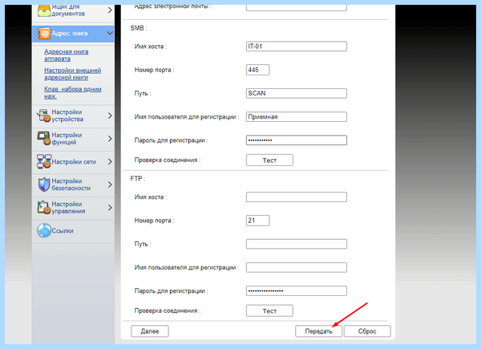This screenshot has width=481, height=349.
Task: Expand the Настройки устройства chevron
Action: click(110, 116)
